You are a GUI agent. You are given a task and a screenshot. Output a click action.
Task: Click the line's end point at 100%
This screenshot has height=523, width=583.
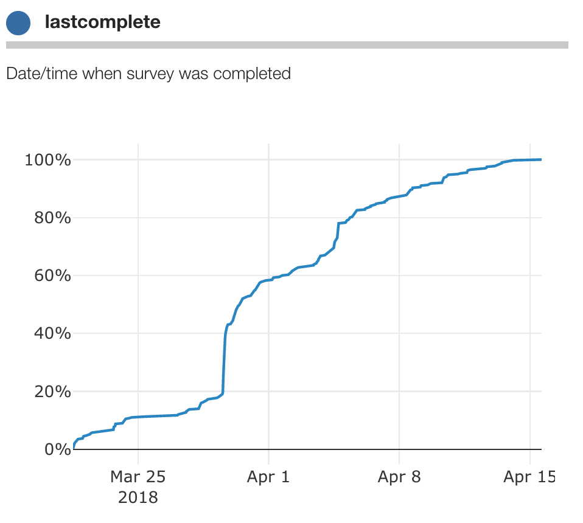coord(540,160)
